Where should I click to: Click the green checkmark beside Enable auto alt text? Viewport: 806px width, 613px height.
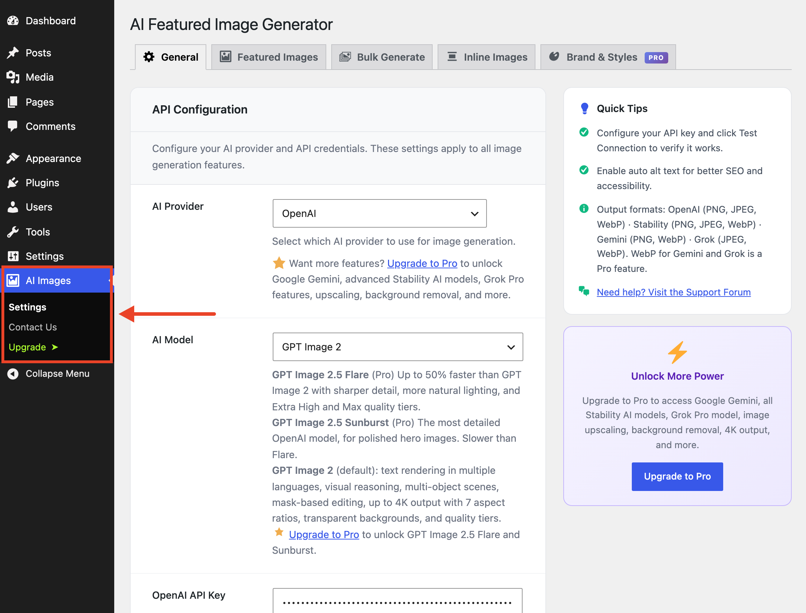(x=584, y=170)
